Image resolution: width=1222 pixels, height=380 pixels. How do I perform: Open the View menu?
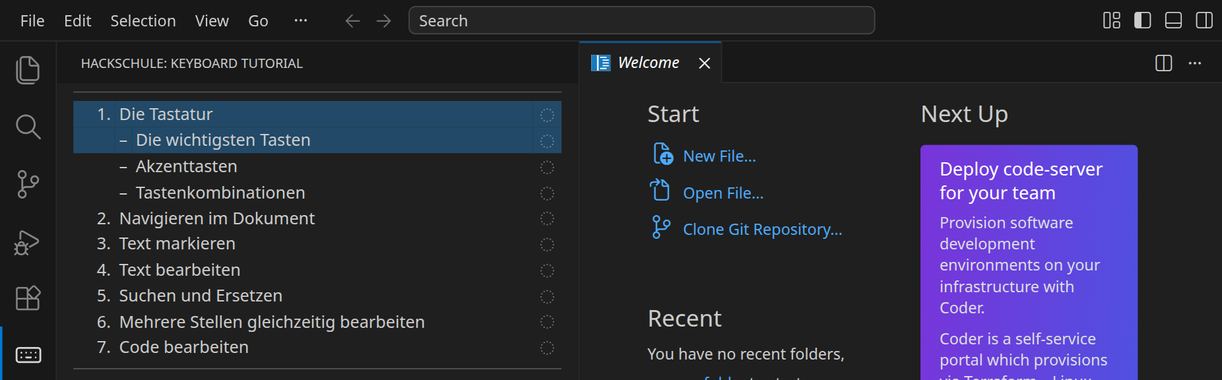pos(212,21)
